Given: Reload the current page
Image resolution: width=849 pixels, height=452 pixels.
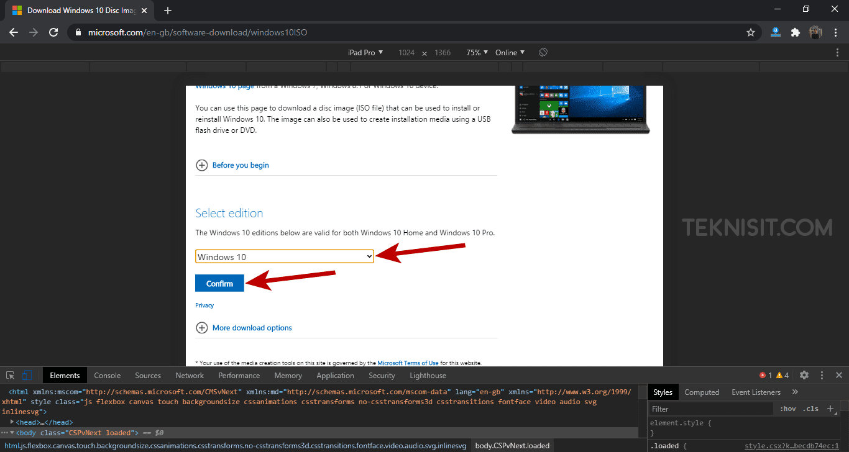Looking at the screenshot, I should [x=53, y=32].
